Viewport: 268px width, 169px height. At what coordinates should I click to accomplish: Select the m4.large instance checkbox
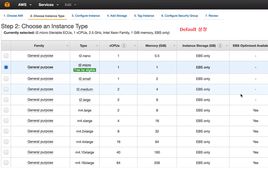pos(6,110)
